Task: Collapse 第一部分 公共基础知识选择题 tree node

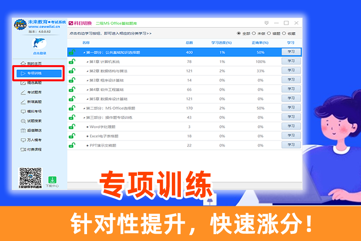Action: click(84, 52)
